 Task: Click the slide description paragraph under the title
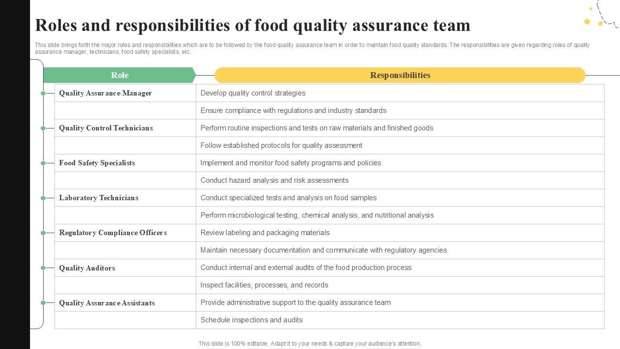click(x=312, y=48)
